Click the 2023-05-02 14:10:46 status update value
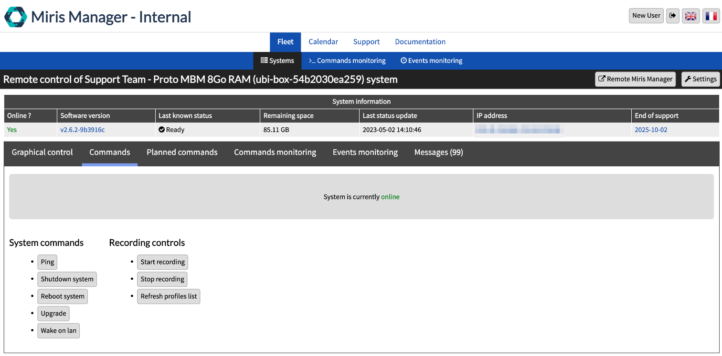 pyautogui.click(x=392, y=130)
